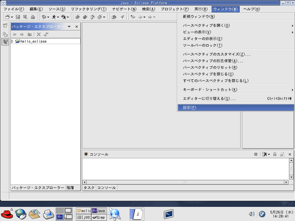Screen dimensions: 295x221
Task: Click the Back navigation arrow in main toolbar
Action: 140,17
